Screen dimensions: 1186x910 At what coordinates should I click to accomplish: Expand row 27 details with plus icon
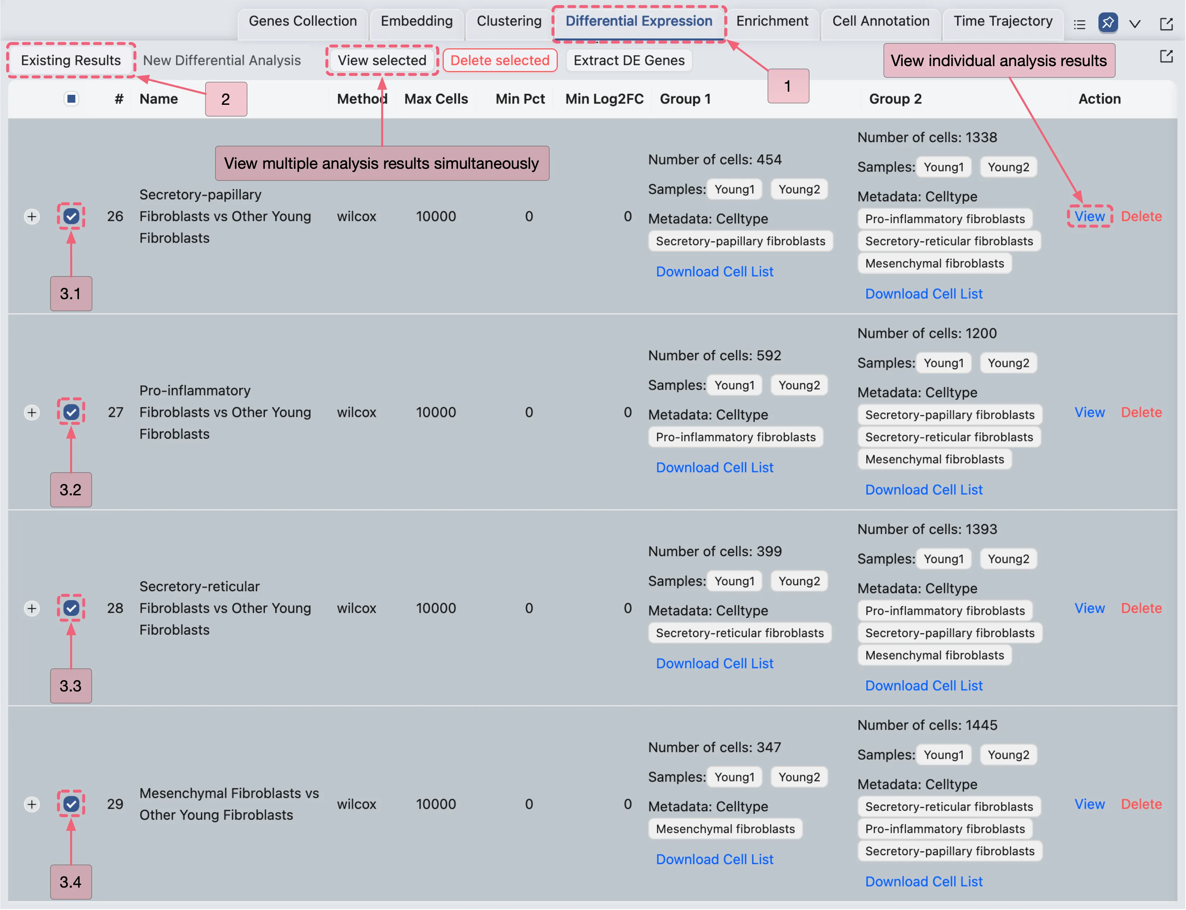tap(32, 413)
